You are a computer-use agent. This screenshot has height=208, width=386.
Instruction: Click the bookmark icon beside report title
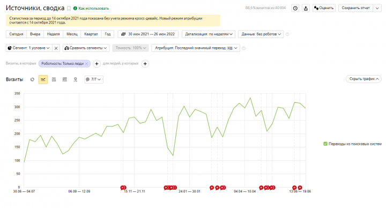(x=69, y=9)
